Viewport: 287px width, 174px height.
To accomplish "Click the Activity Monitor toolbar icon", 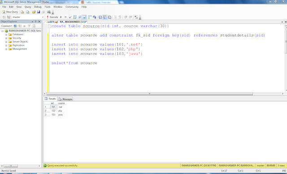I will click(49, 12).
